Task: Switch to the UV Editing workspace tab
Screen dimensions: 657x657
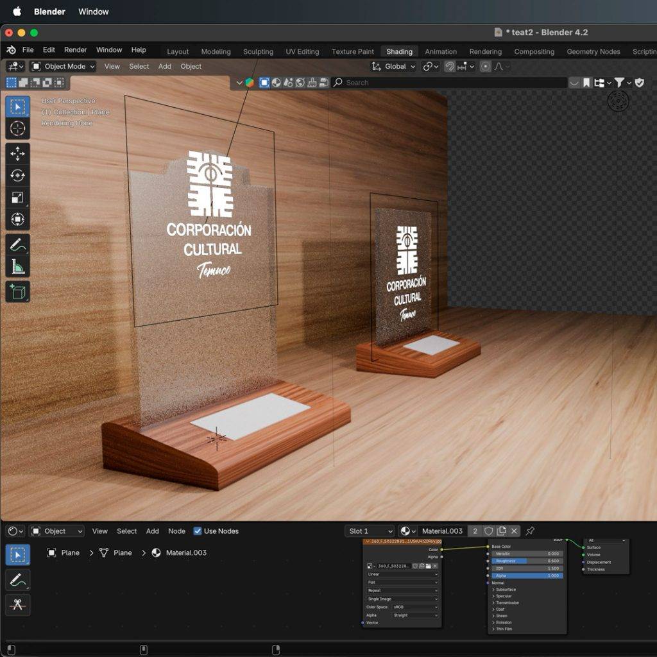Action: coord(302,51)
